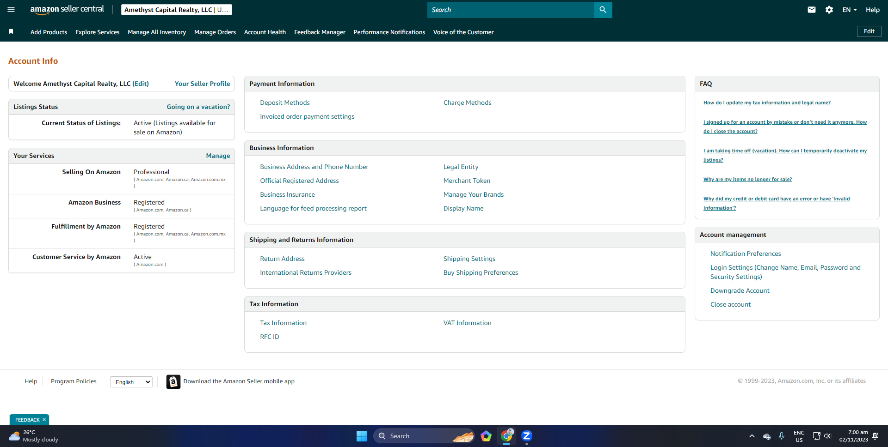Click the colorful pentagon taskbar app icon
Image resolution: width=888 pixels, height=447 pixels.
point(486,436)
